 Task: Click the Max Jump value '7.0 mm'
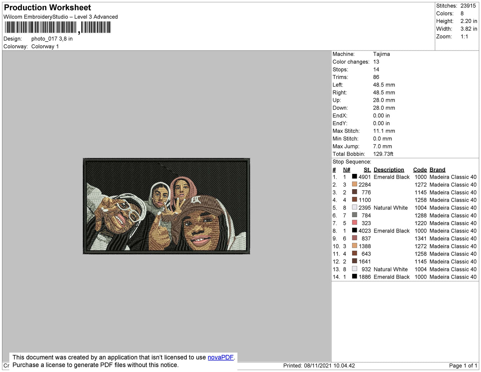pos(382,146)
